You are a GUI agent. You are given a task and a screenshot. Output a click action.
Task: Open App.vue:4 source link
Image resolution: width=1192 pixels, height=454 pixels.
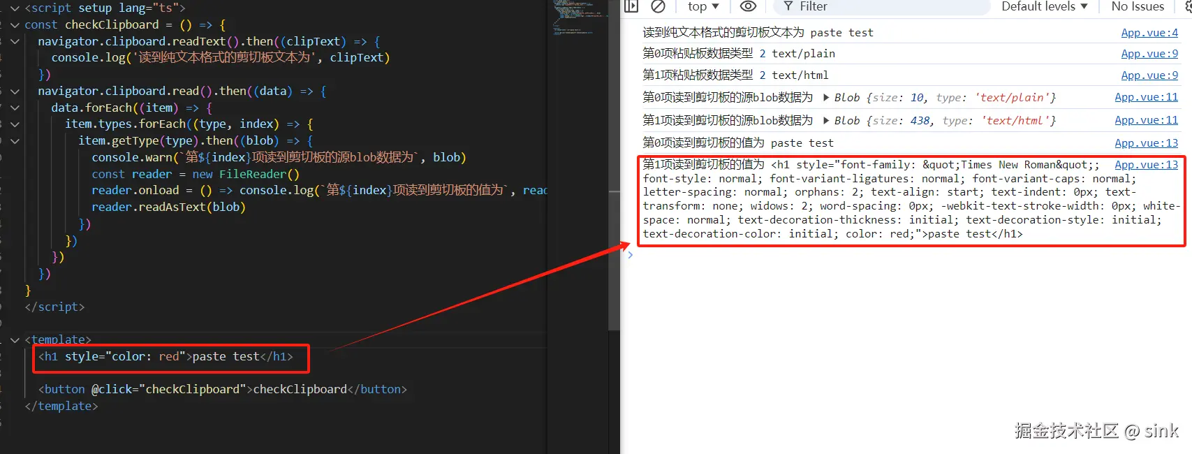[1149, 33]
